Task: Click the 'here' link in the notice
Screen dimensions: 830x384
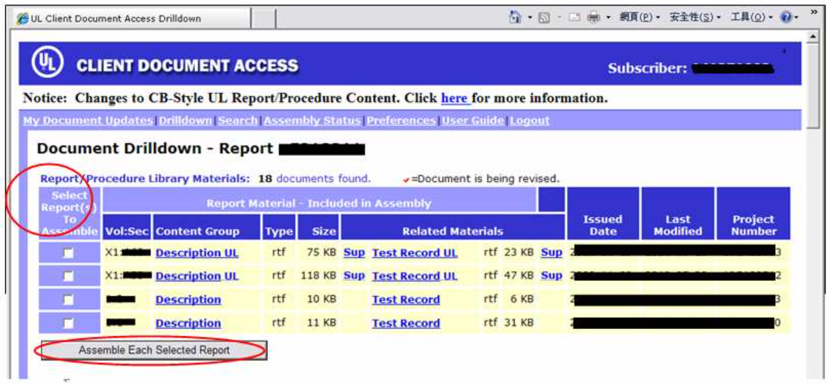Action: (455, 98)
